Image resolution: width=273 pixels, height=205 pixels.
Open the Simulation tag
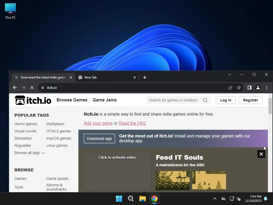click(x=23, y=138)
